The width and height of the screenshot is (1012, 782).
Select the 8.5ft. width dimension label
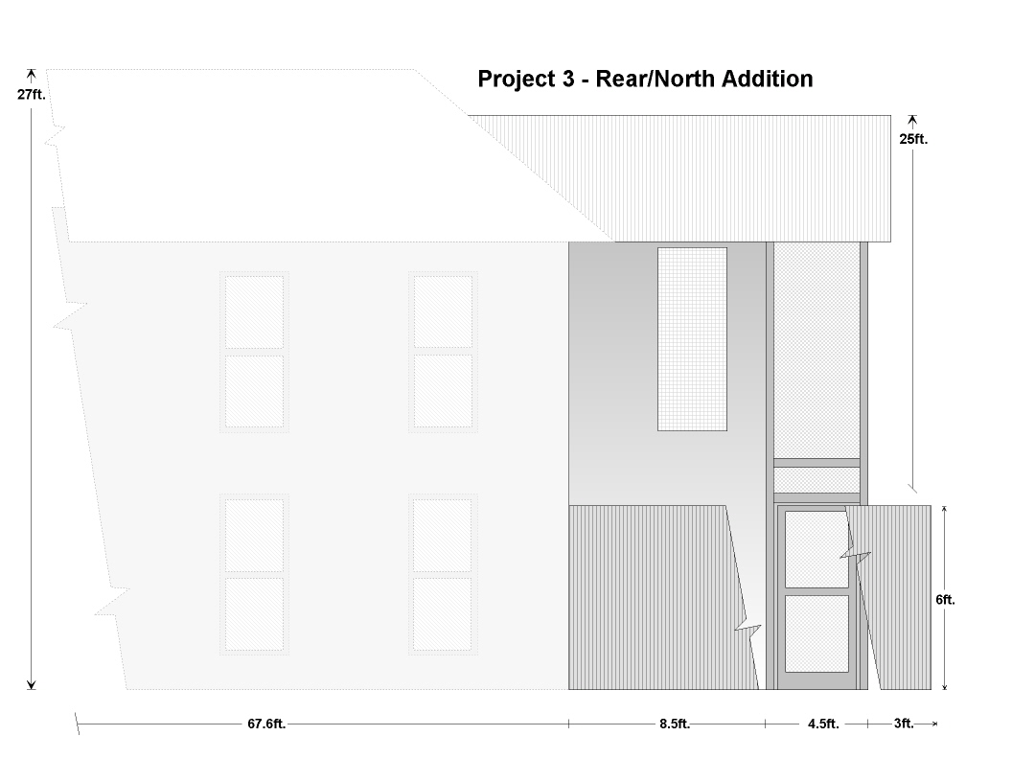(x=674, y=724)
